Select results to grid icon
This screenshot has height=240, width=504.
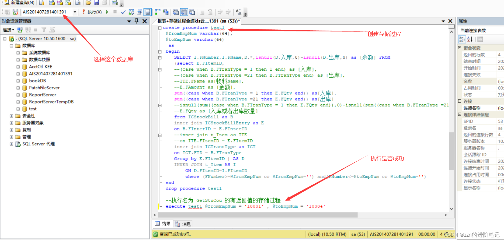[184, 12]
